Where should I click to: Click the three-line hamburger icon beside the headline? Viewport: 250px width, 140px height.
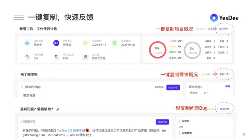click(x=19, y=17)
